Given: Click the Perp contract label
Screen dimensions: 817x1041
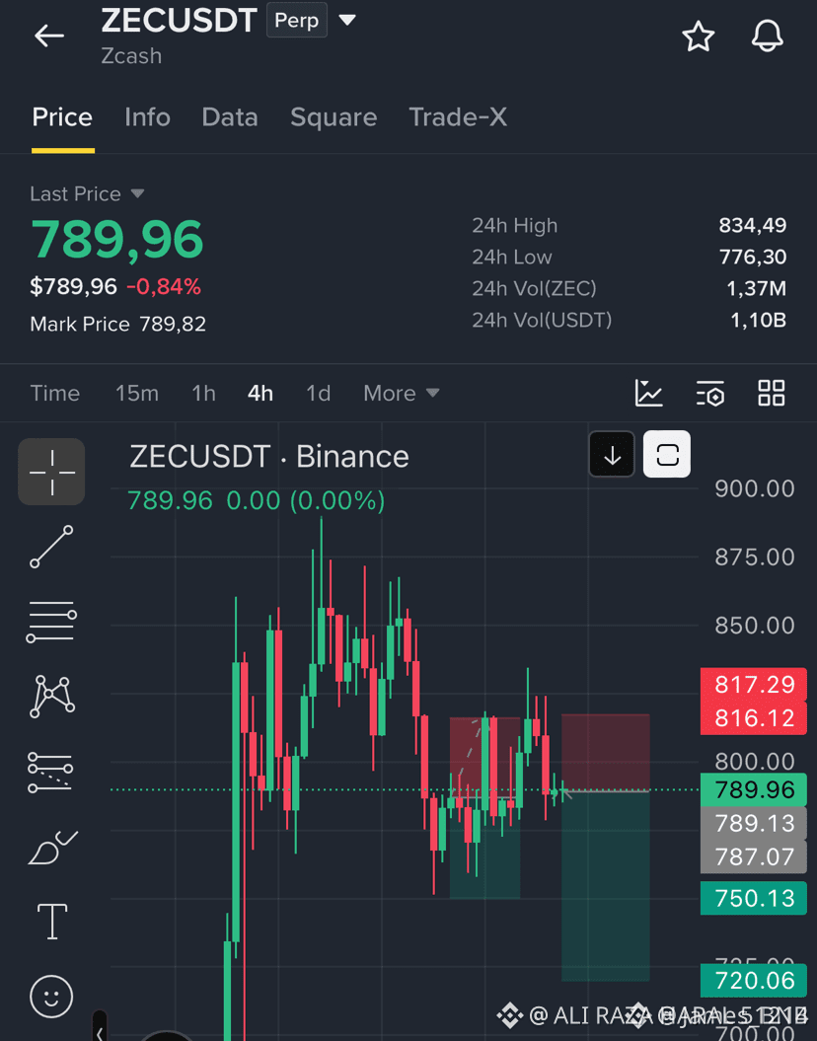Looking at the screenshot, I should 297,20.
